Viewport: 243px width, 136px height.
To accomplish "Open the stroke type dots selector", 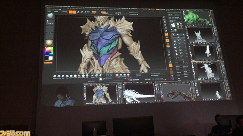I will [x=50, y=22].
